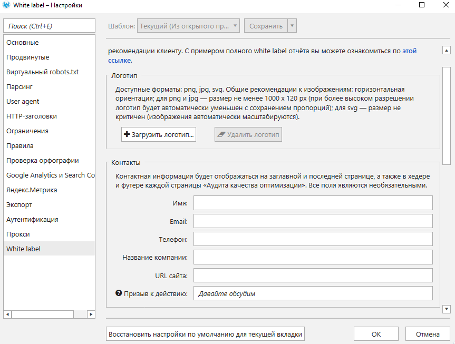455x344 pixels.
Task: Open the этой ссылке example report link
Action: [409, 51]
